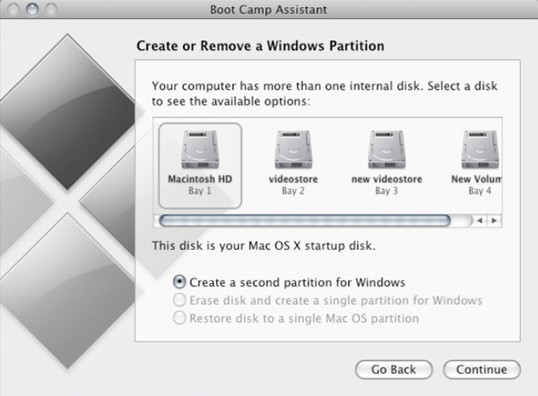This screenshot has height=396, width=538.
Task: Close the Boot Camp Assistant window
Action: point(13,9)
